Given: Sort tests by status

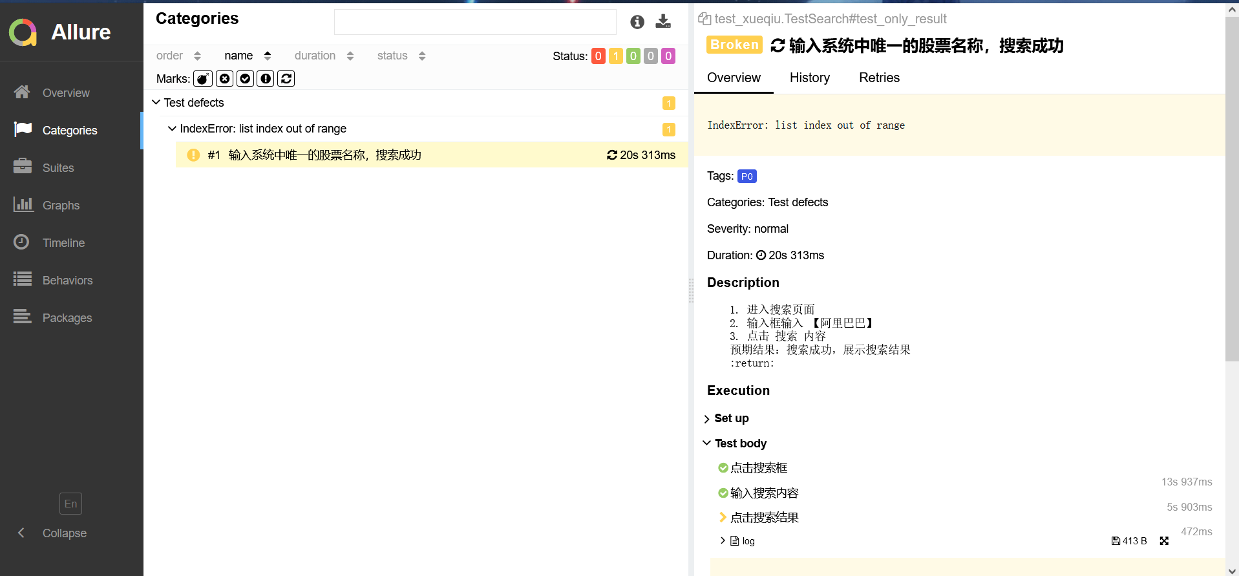Looking at the screenshot, I should [x=401, y=56].
